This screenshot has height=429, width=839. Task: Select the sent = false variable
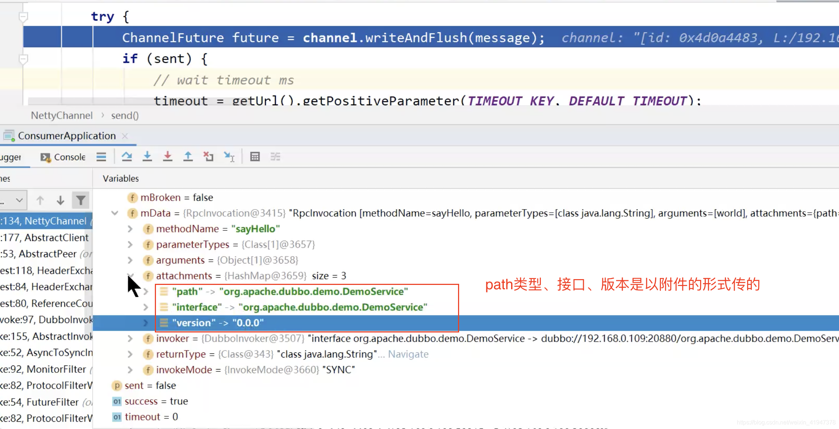pyautogui.click(x=144, y=385)
